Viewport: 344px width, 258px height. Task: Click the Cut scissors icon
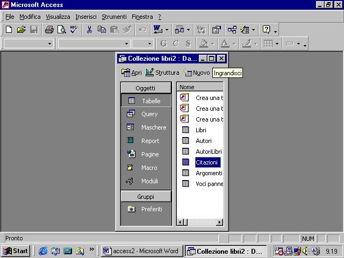[89, 30]
